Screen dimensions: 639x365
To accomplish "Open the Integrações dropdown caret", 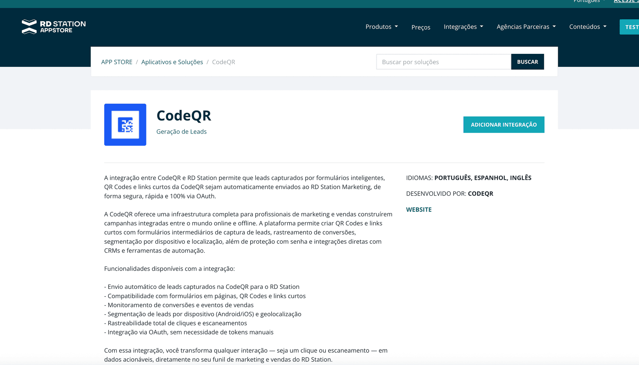I will click(481, 27).
